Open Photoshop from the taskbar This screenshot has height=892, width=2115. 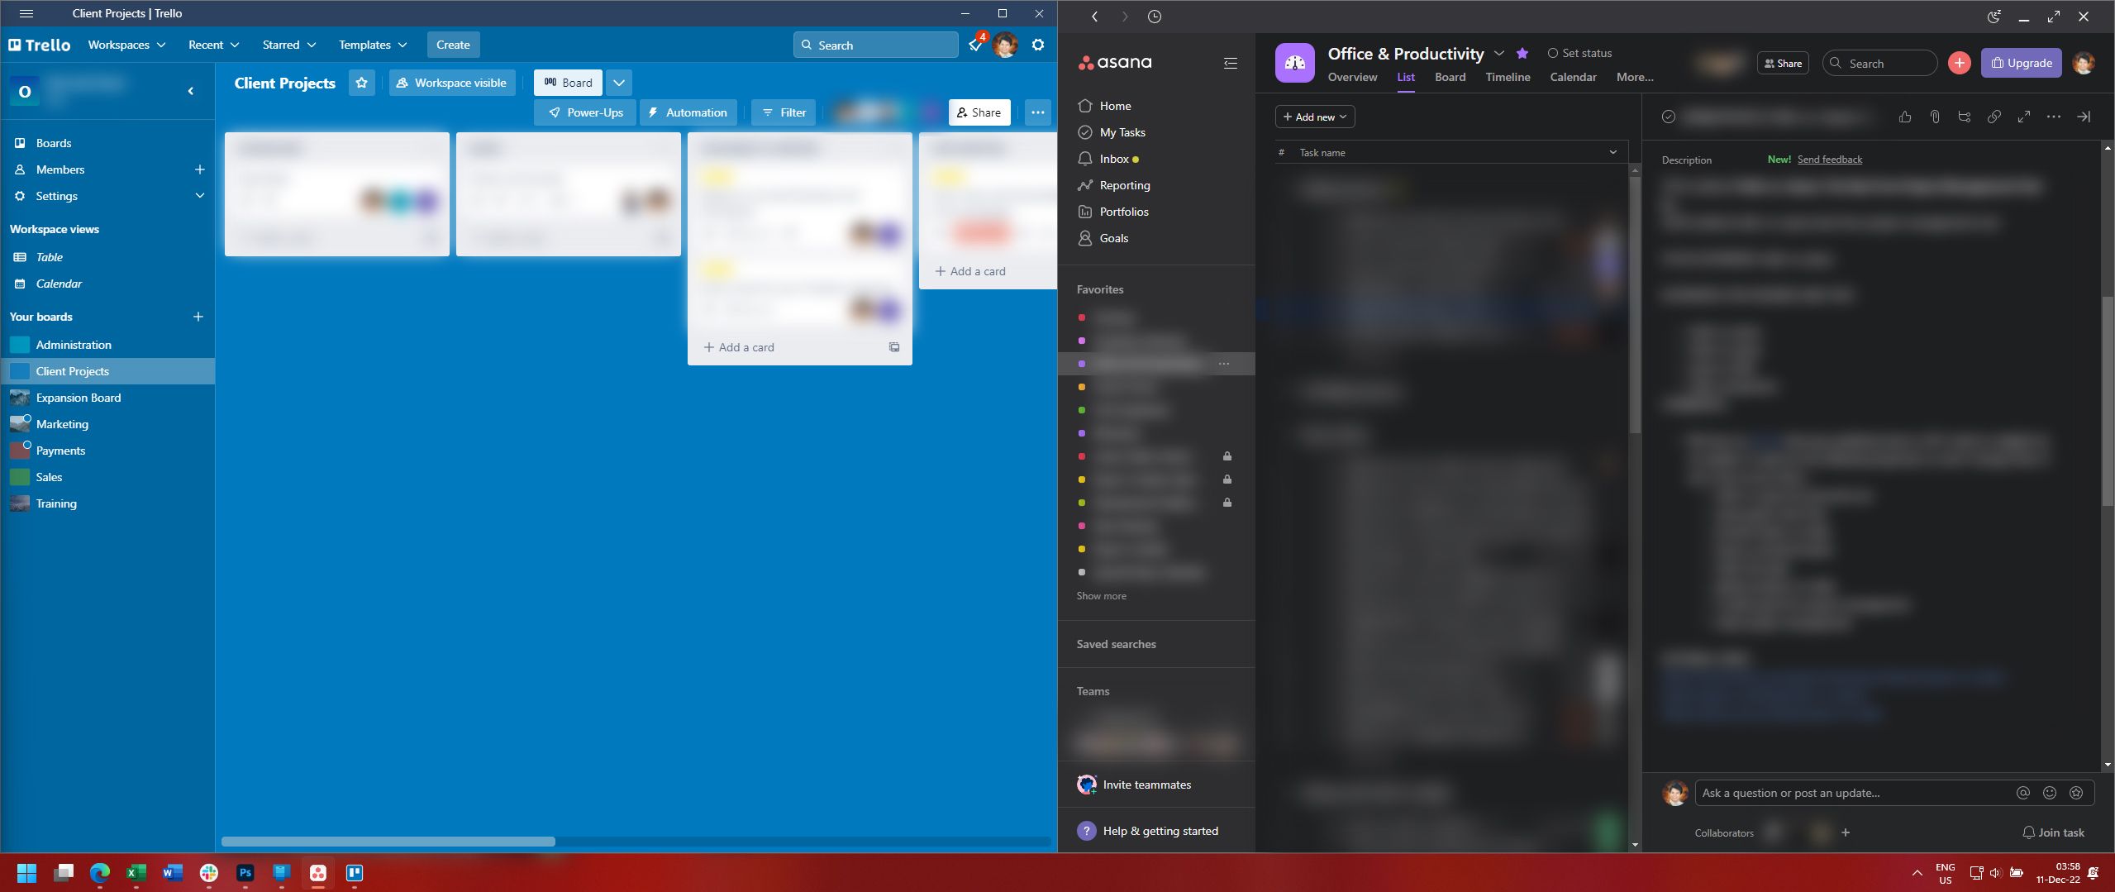tap(245, 873)
